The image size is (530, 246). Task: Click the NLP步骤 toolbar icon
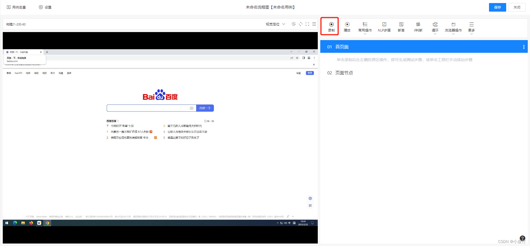click(x=384, y=24)
